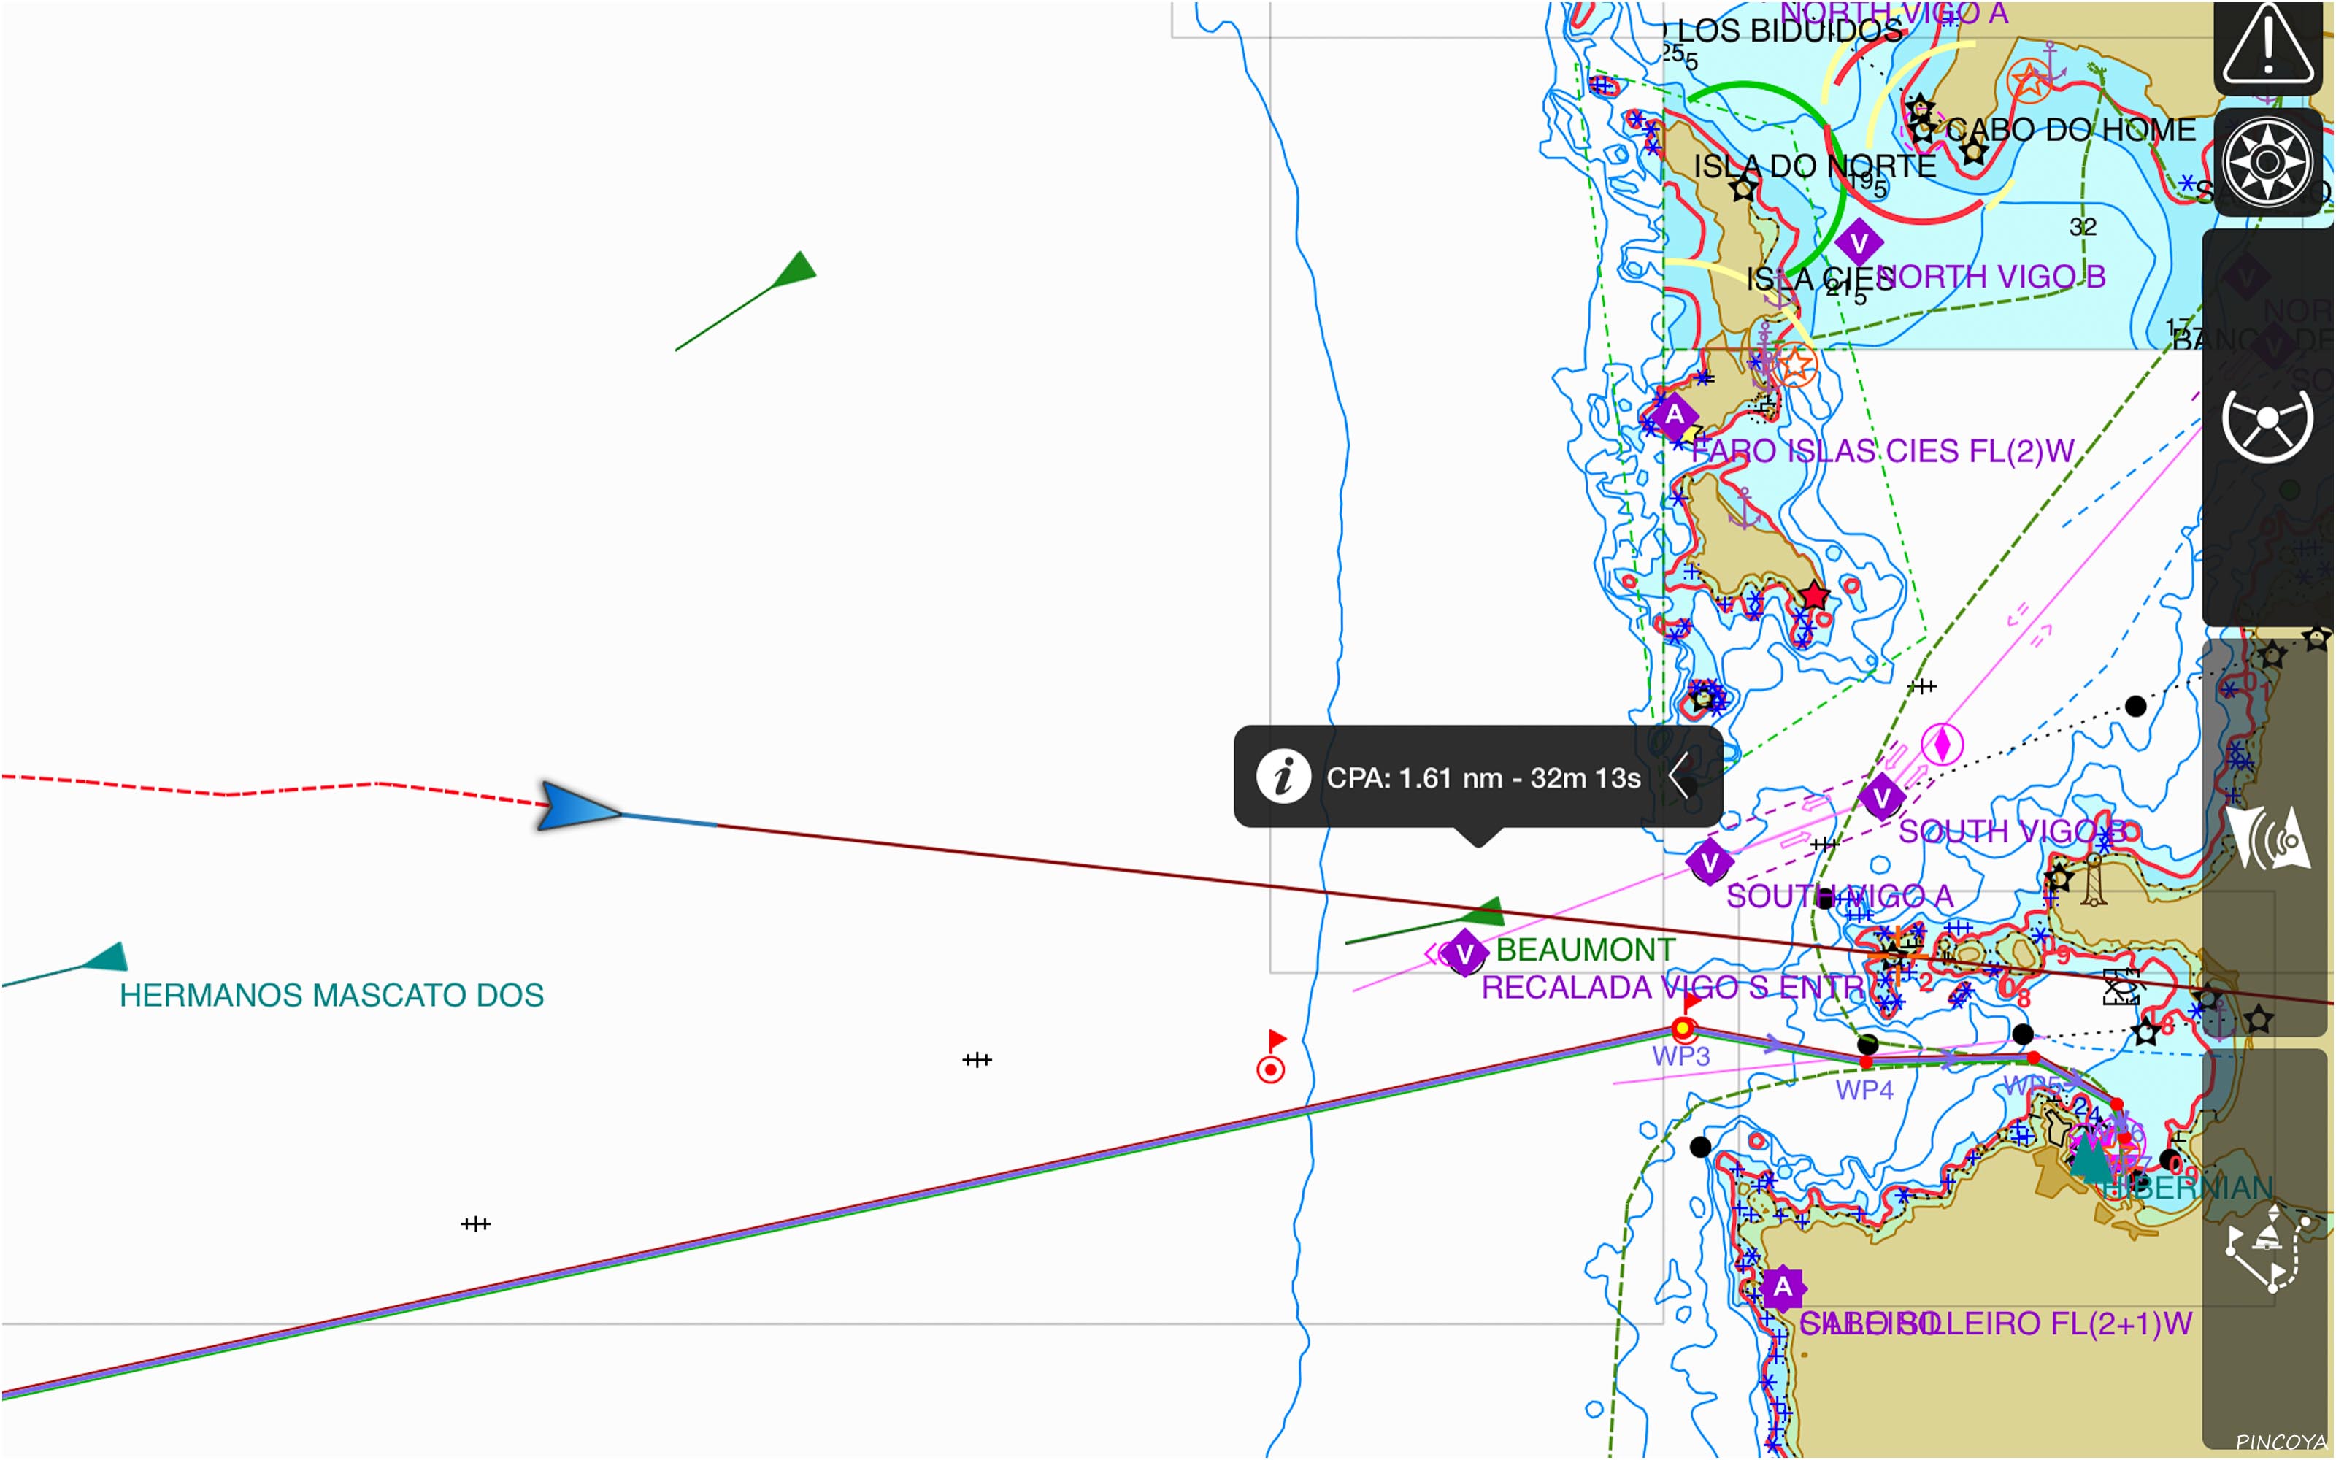Expand CPA popup details chevron

pyautogui.click(x=1679, y=775)
